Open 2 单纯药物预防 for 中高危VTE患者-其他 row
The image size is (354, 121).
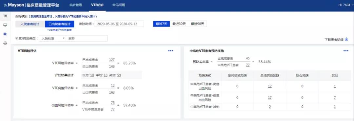[x=269, y=107]
